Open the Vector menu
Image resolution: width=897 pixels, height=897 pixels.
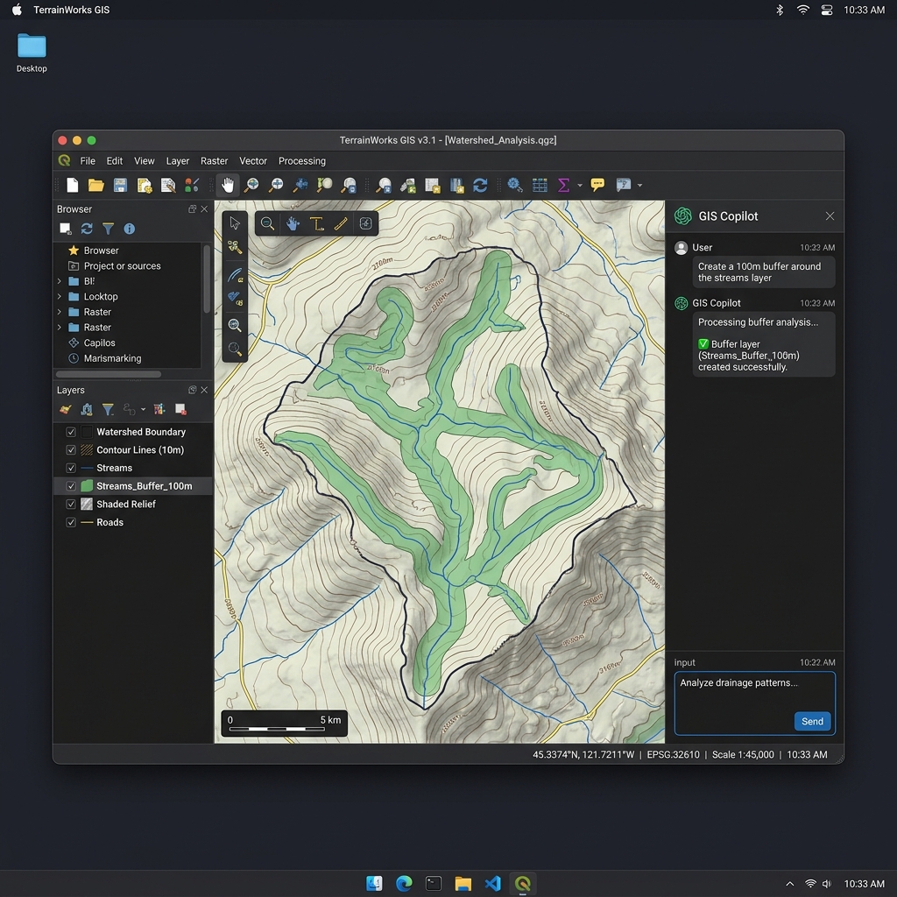253,161
